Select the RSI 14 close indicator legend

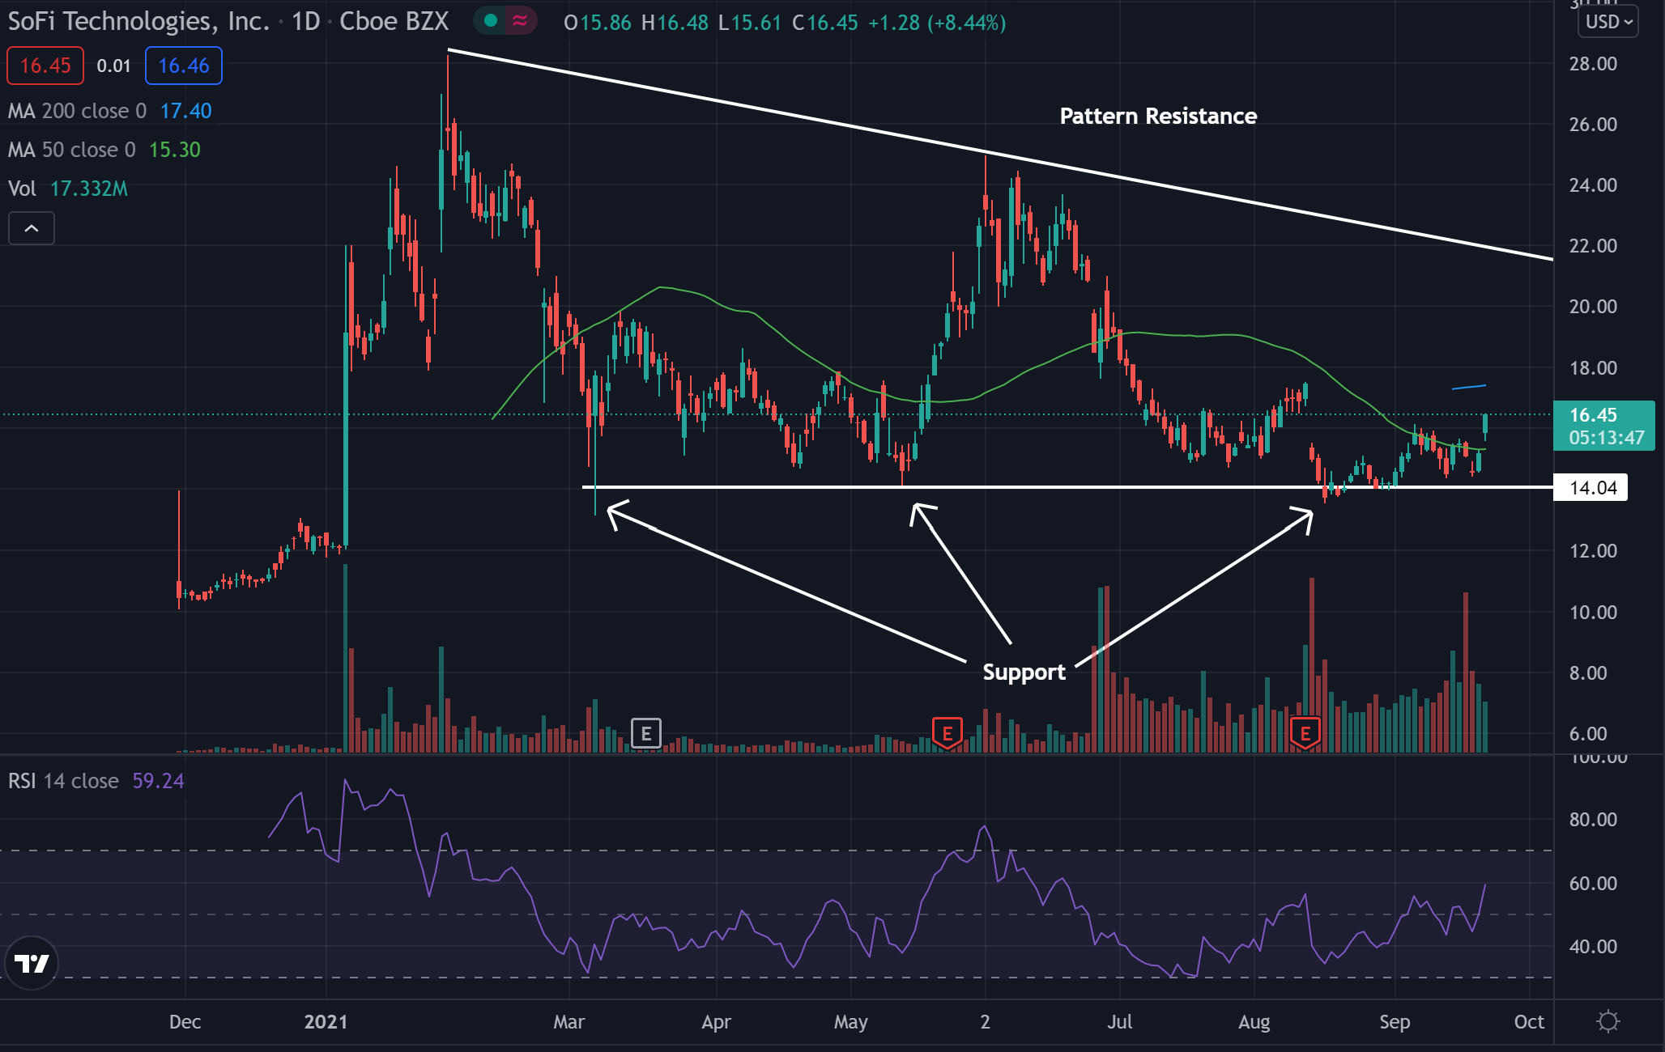click(63, 781)
